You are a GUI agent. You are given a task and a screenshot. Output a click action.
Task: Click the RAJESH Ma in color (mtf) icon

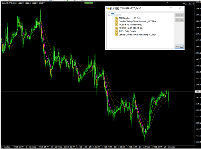coord(116,25)
